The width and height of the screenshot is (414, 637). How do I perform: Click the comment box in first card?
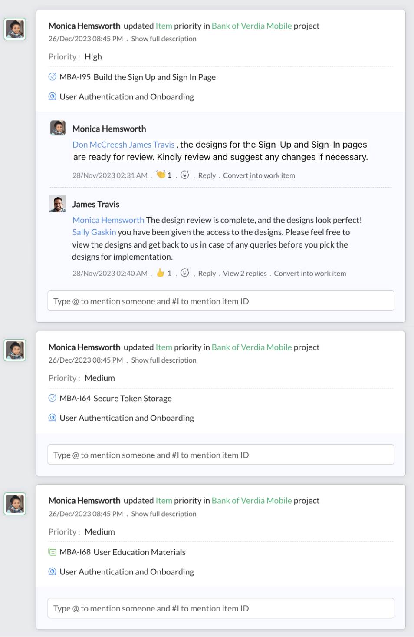point(221,301)
